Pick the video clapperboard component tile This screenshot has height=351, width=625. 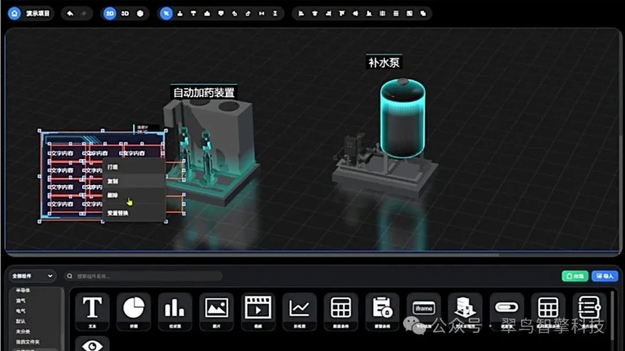click(258, 312)
